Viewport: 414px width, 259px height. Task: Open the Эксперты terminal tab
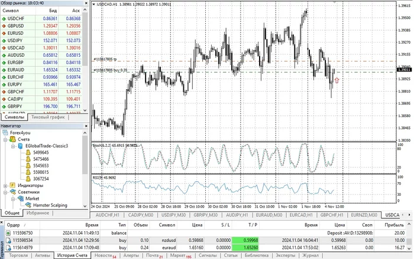[x=286, y=255]
